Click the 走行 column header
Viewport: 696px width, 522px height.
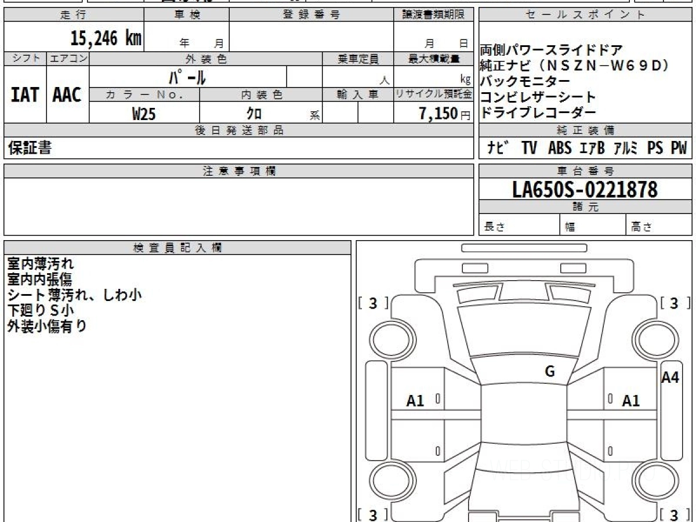point(73,15)
